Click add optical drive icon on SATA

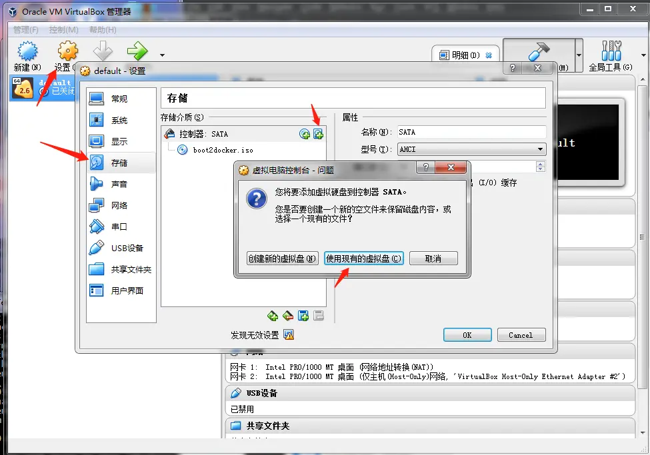(305, 134)
